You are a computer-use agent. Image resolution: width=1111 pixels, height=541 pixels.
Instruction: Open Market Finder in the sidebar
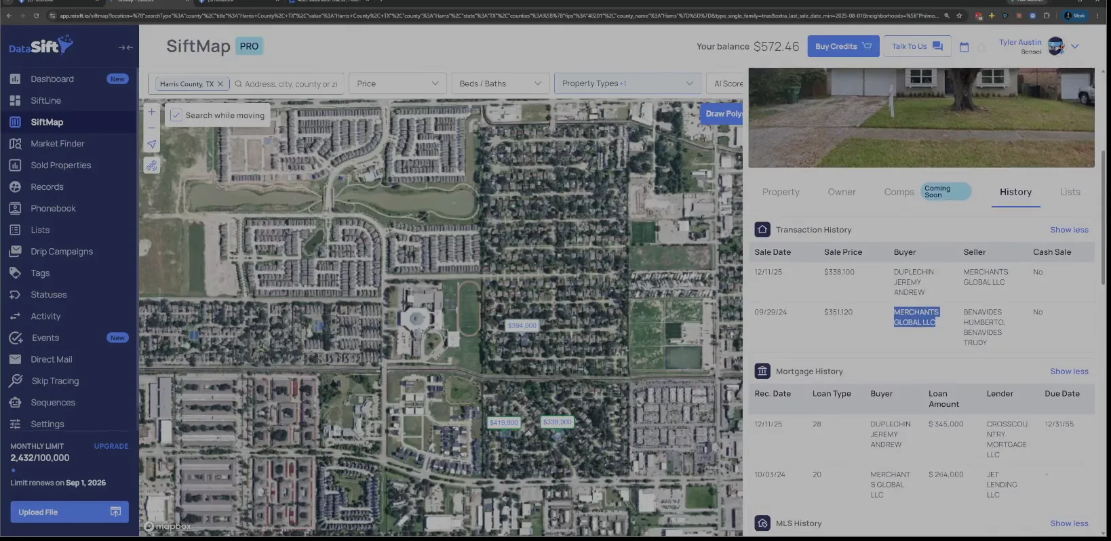point(58,144)
